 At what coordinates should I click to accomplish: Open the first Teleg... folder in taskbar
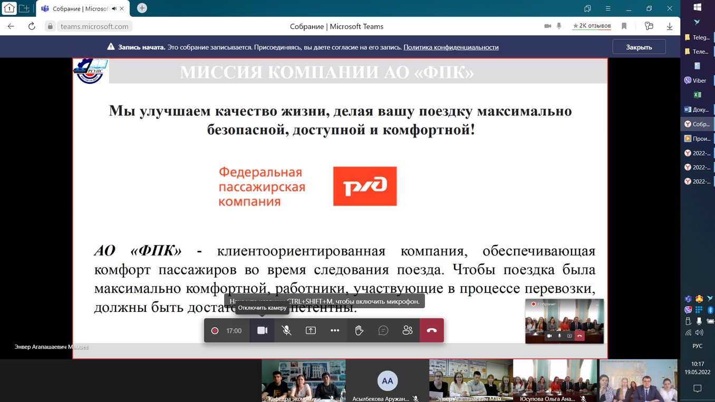[698, 37]
